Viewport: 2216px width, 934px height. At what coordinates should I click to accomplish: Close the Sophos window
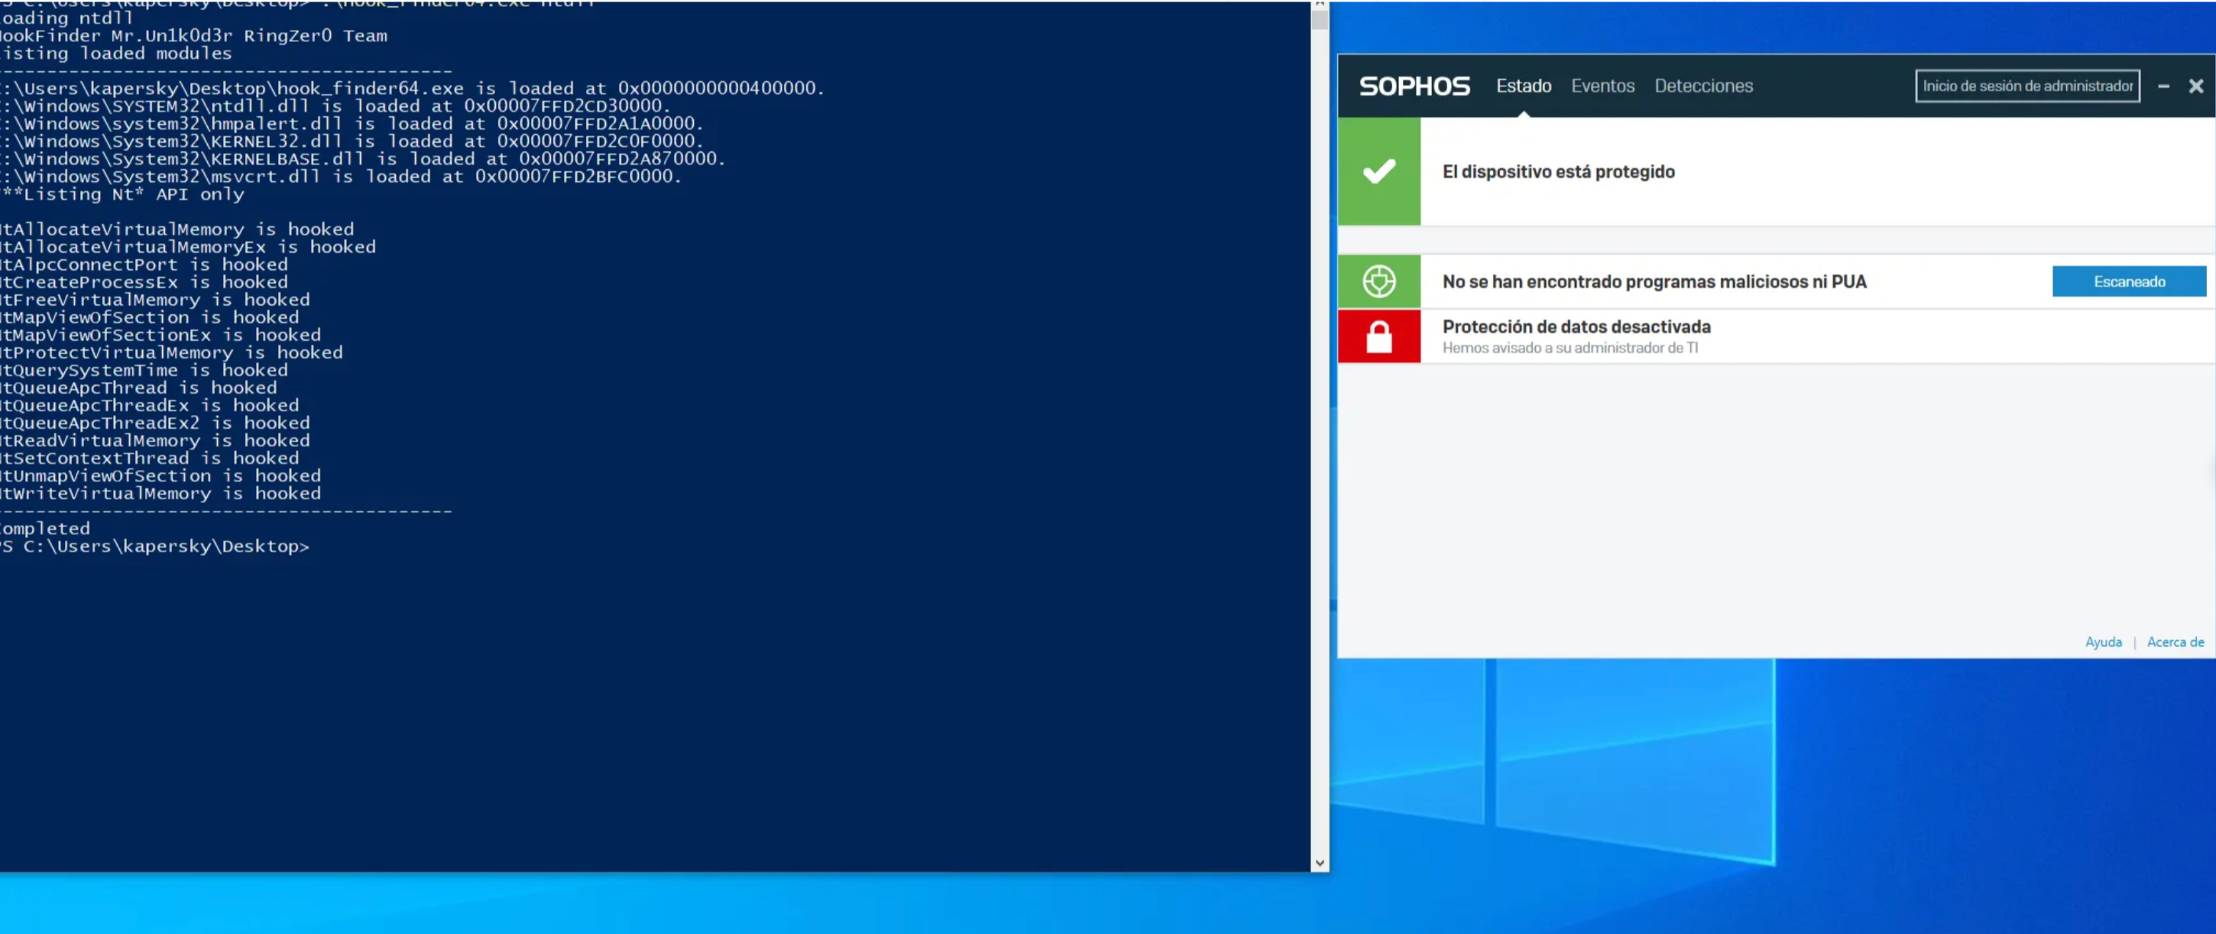[2195, 86]
